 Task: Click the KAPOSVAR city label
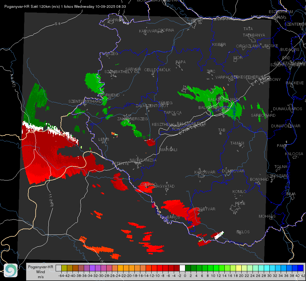pos(205,172)
